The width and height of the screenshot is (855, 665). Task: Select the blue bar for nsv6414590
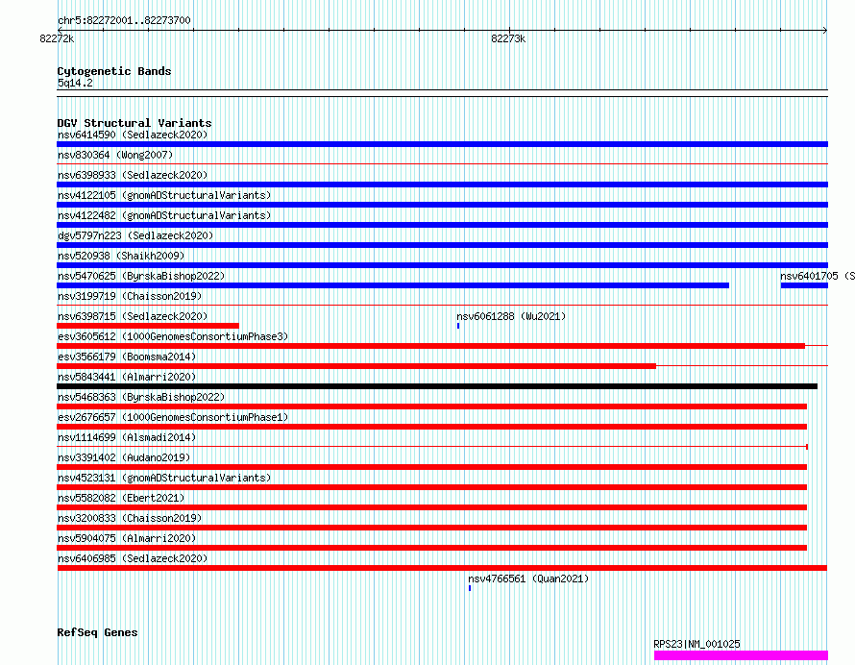pos(442,144)
